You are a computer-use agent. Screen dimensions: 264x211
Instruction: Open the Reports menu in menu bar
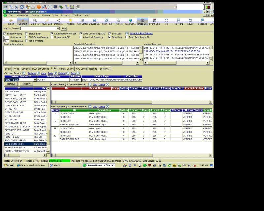tap(65, 15)
